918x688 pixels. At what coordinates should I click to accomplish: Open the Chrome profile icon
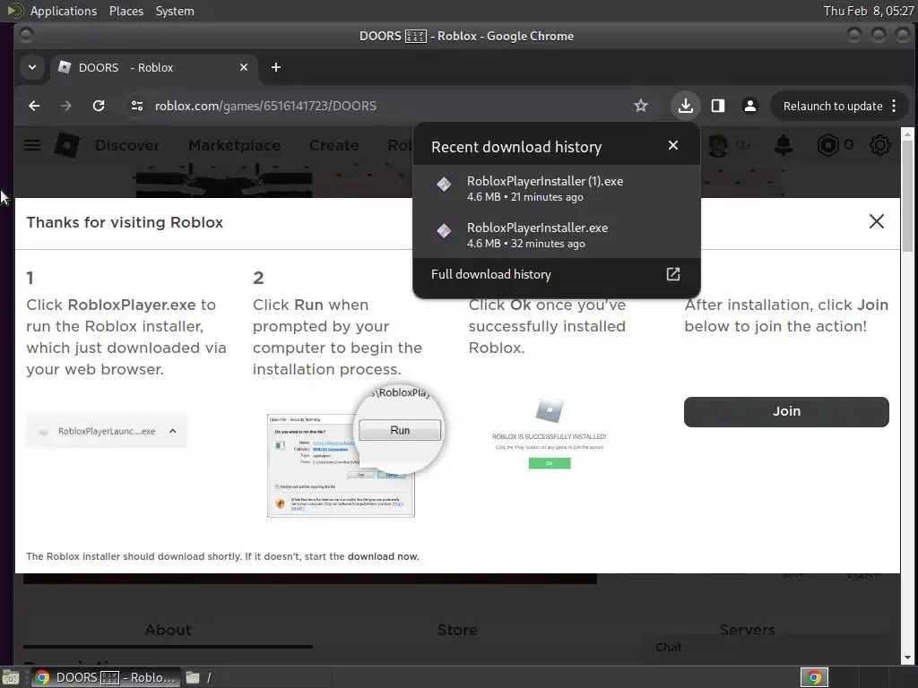coord(749,106)
